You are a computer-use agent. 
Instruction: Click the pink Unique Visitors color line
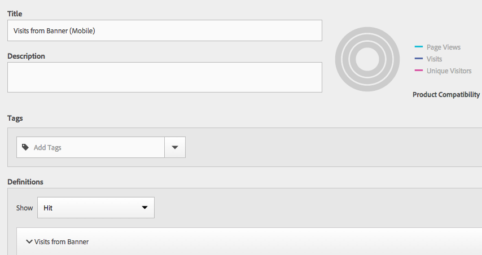[x=418, y=71]
